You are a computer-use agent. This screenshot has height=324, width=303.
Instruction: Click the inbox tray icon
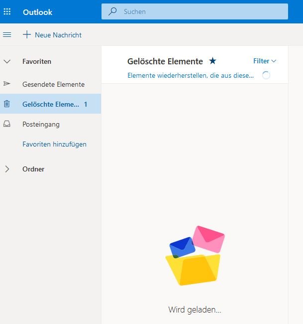click(7, 124)
